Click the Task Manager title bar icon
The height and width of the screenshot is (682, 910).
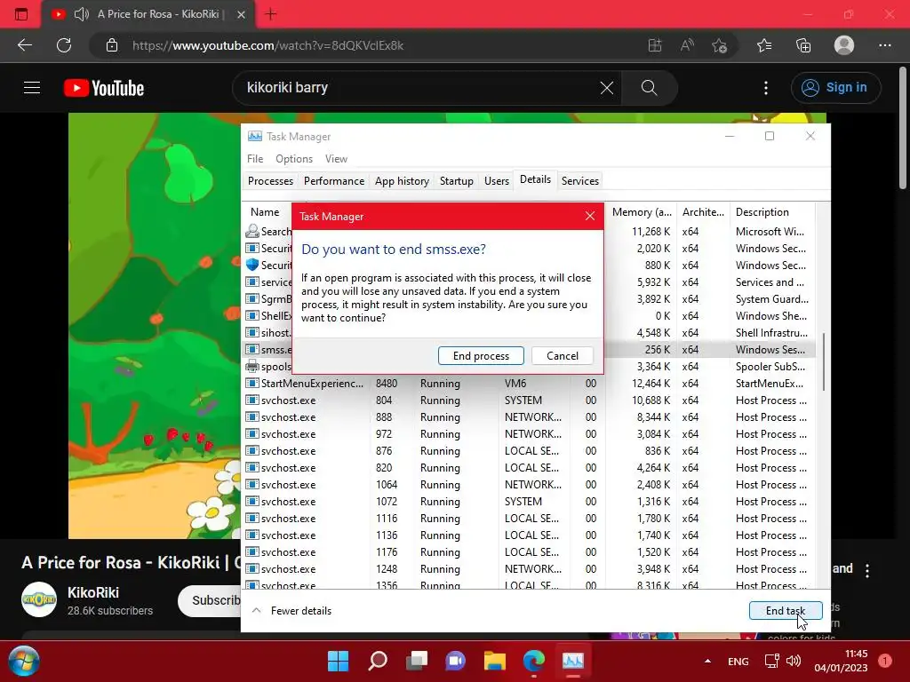[255, 136]
